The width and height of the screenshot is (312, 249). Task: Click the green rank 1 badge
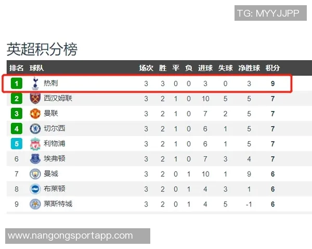tap(17, 84)
